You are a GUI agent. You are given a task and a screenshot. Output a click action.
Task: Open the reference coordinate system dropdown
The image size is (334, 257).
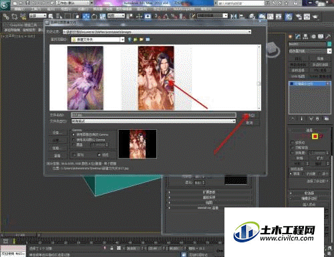click(116, 16)
